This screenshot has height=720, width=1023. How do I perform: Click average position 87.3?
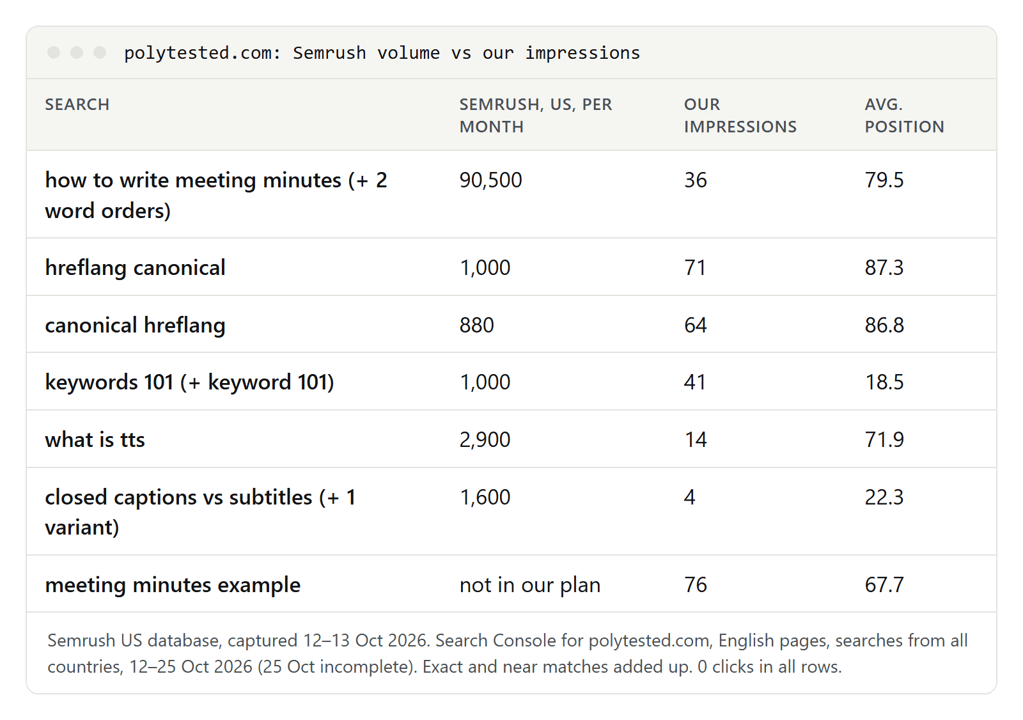(x=884, y=268)
